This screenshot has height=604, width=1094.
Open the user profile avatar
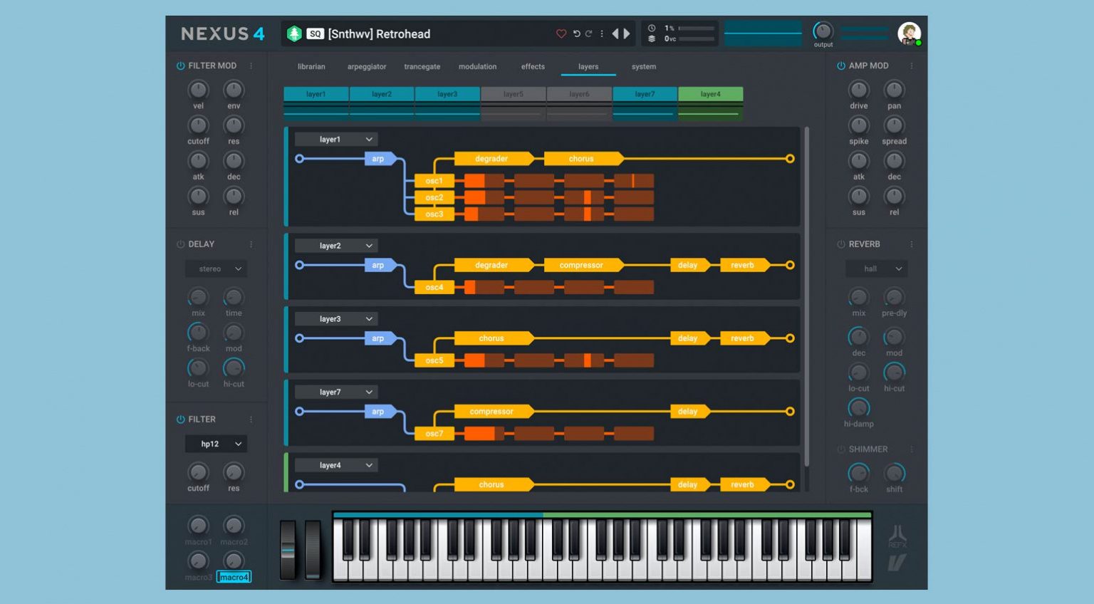click(x=909, y=33)
